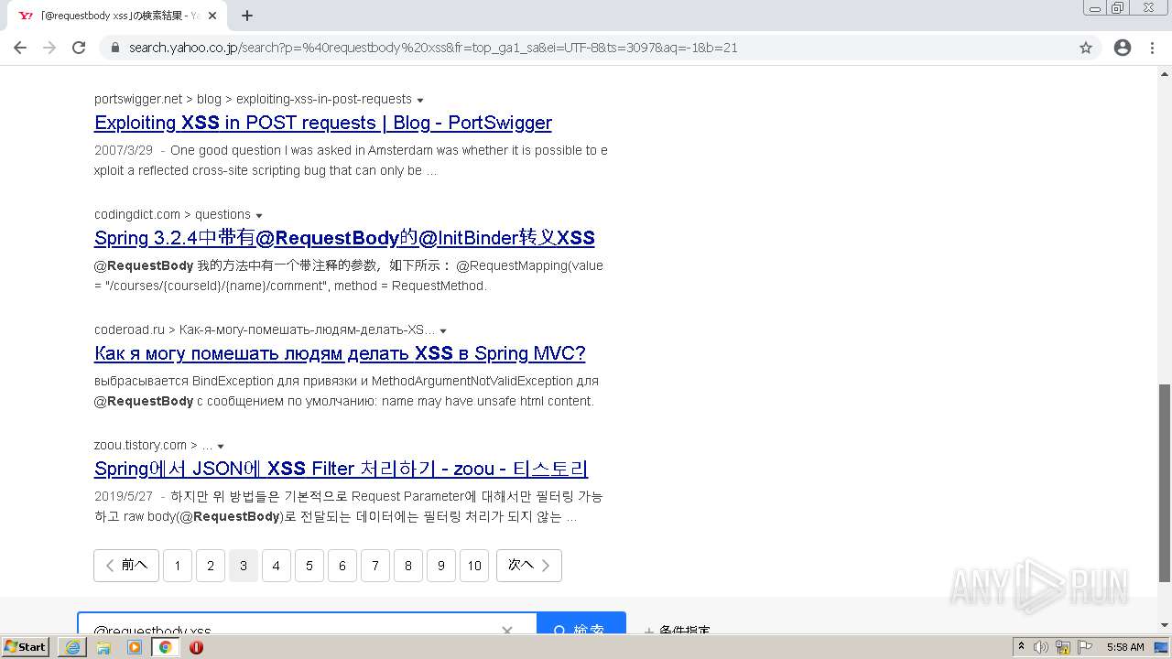Go to next results page 次へ
1172x659 pixels.
coord(529,566)
